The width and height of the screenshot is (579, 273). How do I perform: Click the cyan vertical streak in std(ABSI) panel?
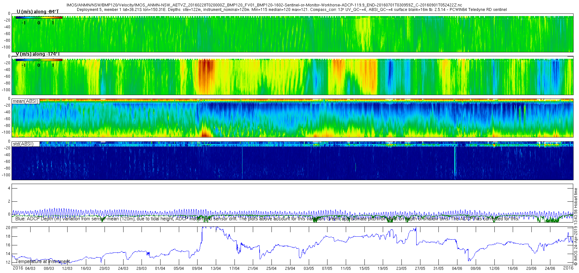coord(455,162)
